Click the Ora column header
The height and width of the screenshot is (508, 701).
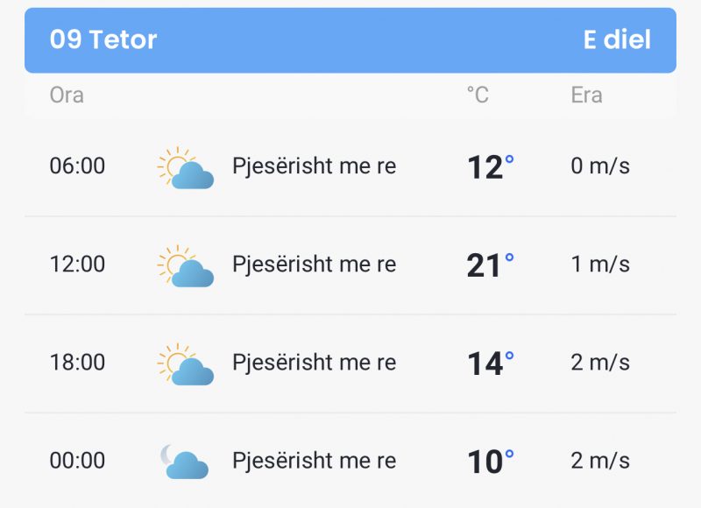point(67,95)
